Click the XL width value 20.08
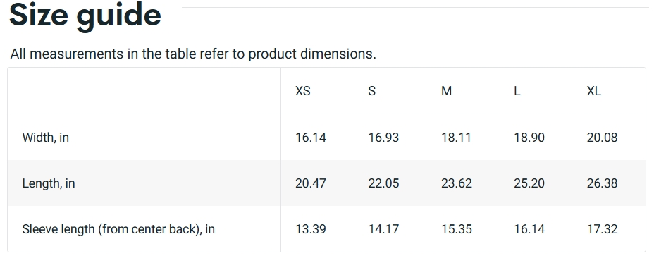654x256 pixels. coord(602,138)
